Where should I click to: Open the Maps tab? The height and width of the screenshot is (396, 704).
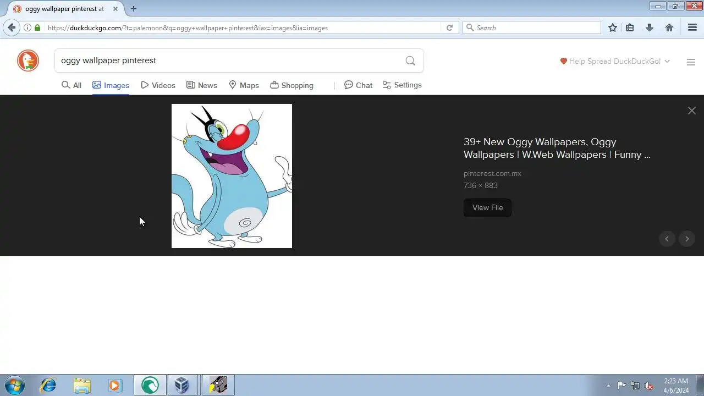pyautogui.click(x=244, y=85)
